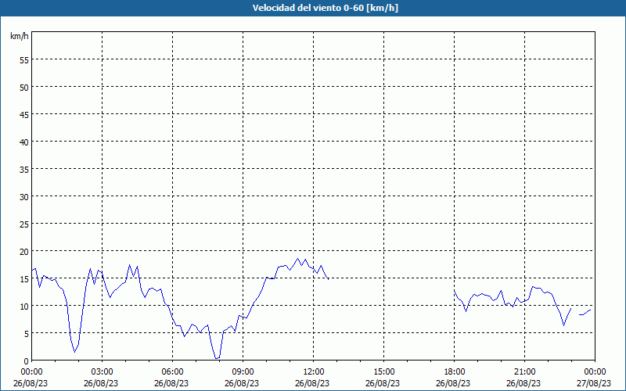The image size is (626, 391).
Task: Click the 27/08/23 date label
Action: pos(594,383)
